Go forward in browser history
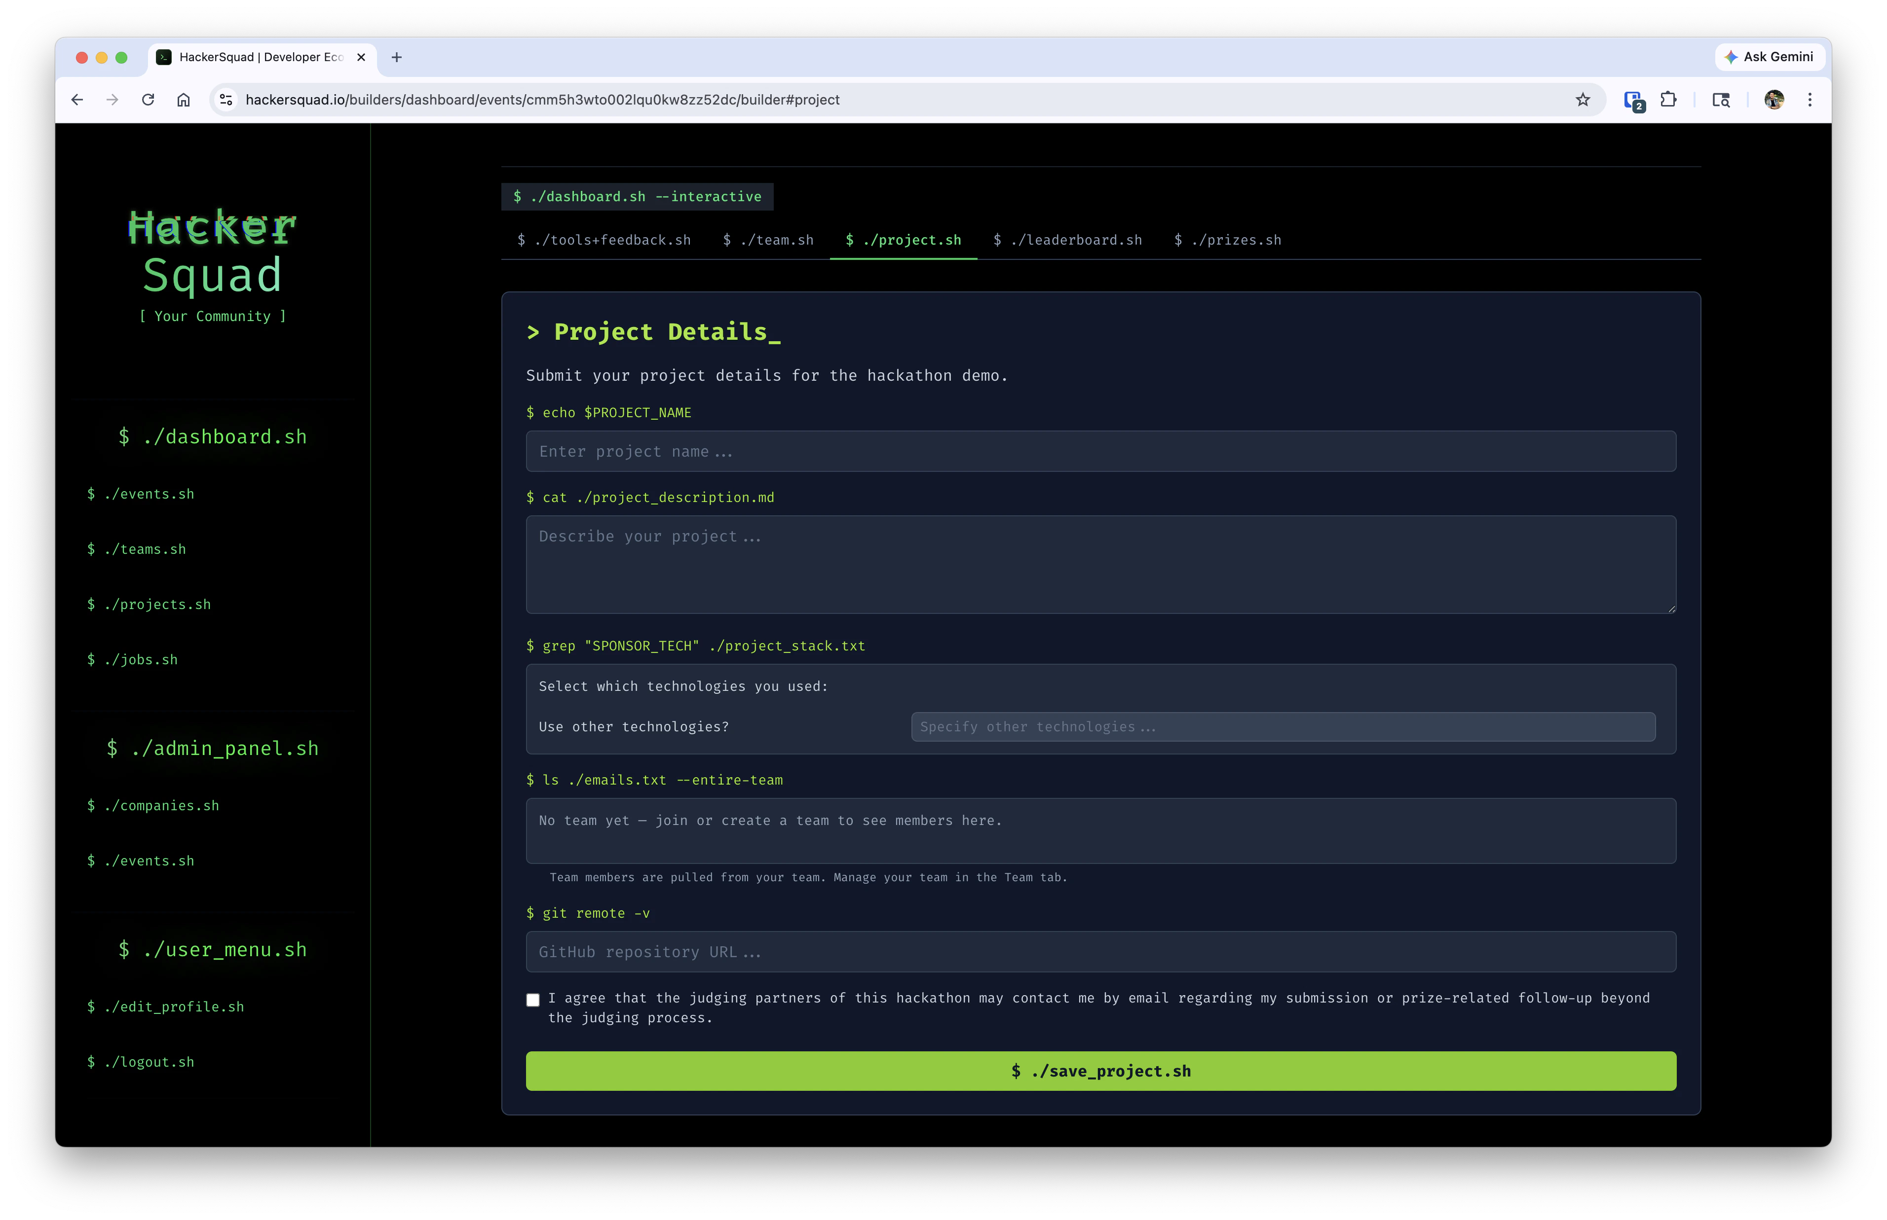Image resolution: width=1887 pixels, height=1220 pixels. coord(113,100)
